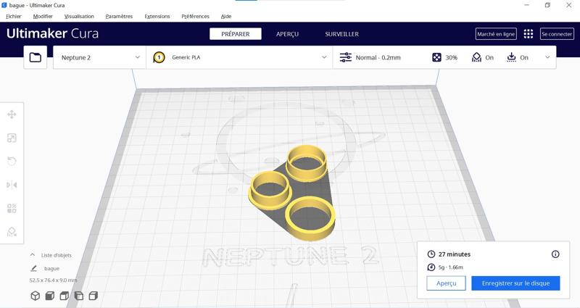Click the extruder 1 material icon

coord(159,57)
